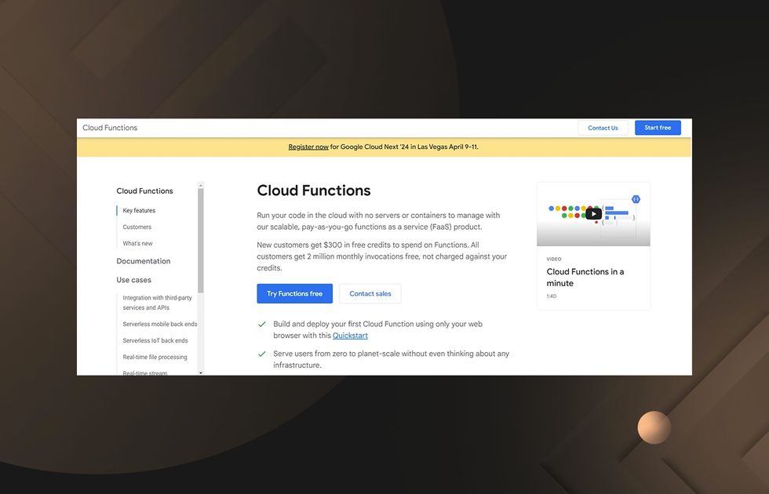Click the Cloud Functions hexagon icon in video

[636, 199]
